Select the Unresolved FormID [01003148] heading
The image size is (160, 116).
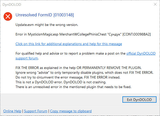pos(45,15)
